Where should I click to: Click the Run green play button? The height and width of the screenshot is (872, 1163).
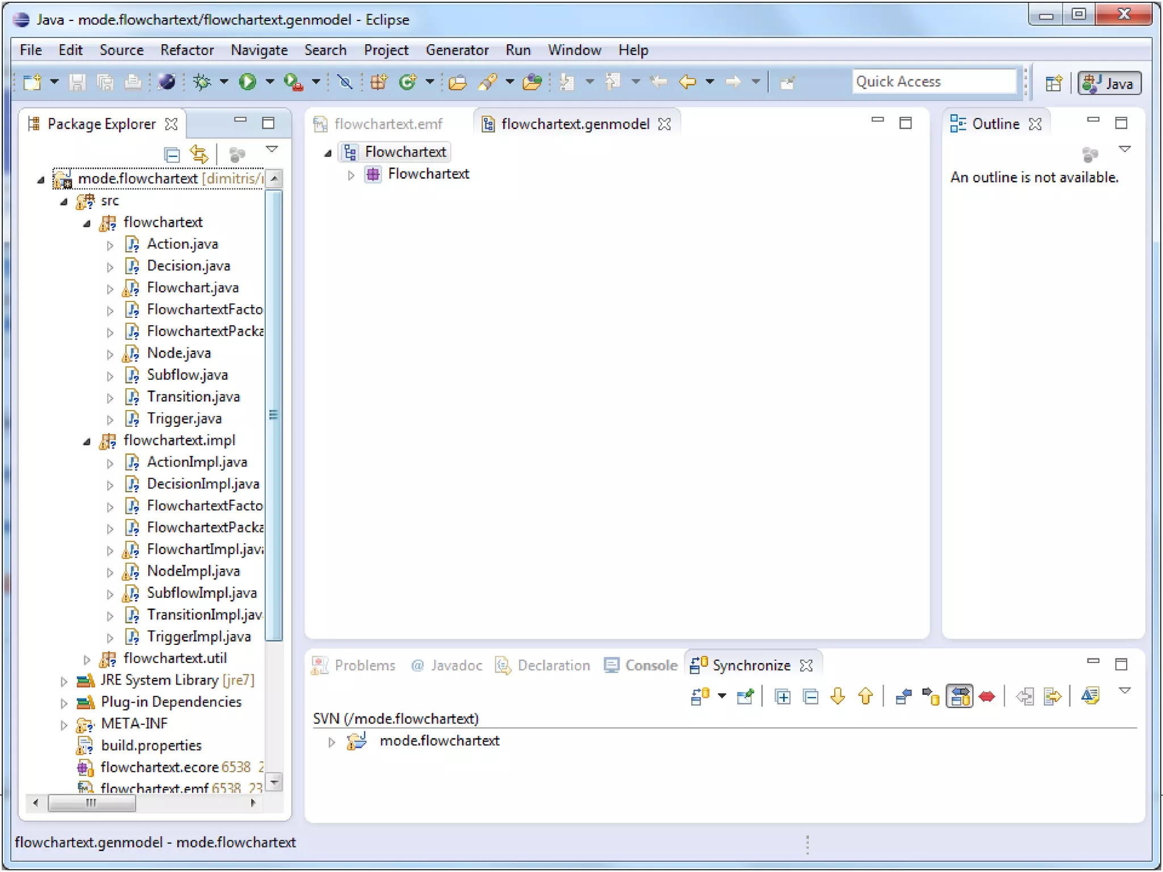tap(247, 82)
